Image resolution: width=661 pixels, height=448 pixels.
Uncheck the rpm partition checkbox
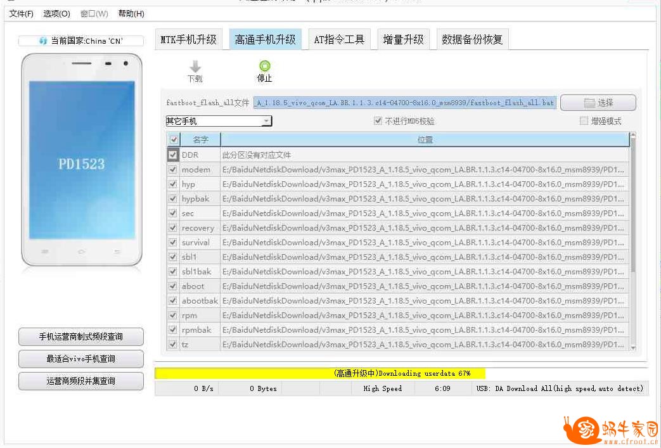(173, 315)
